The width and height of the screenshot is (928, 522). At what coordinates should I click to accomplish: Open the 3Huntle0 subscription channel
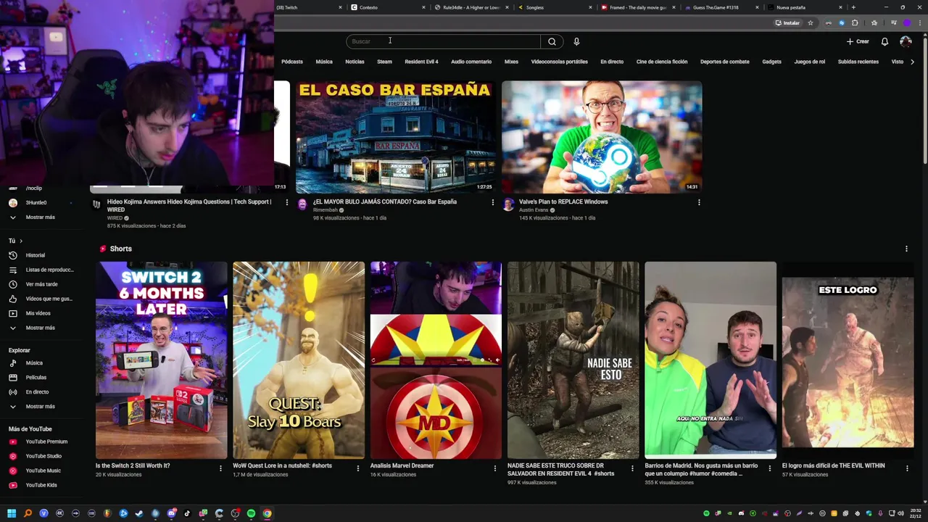point(36,202)
